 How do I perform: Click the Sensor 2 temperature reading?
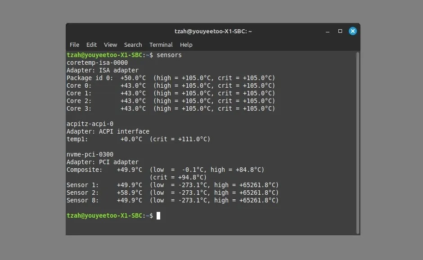tap(129, 193)
